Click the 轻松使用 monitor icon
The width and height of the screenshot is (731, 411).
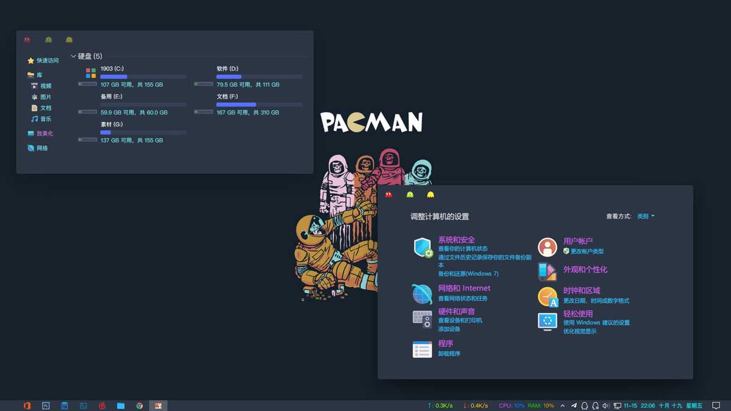(548, 321)
